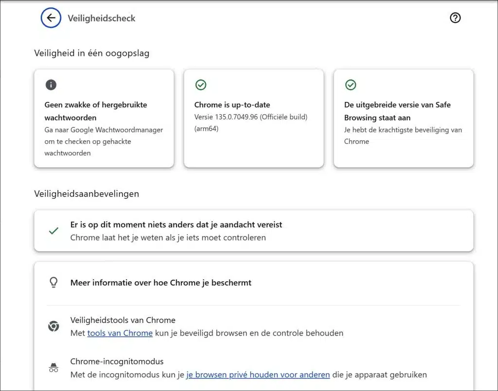Click the Google Wachtwoordmanager description text
This screenshot has height=391, width=498.
tap(104, 141)
